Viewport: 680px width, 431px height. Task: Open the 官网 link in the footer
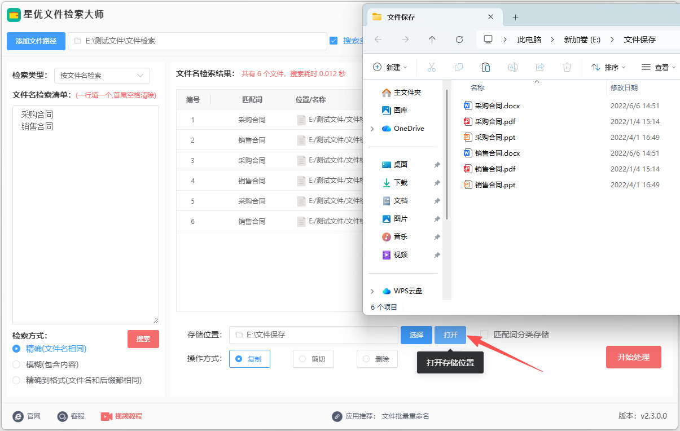click(27, 416)
